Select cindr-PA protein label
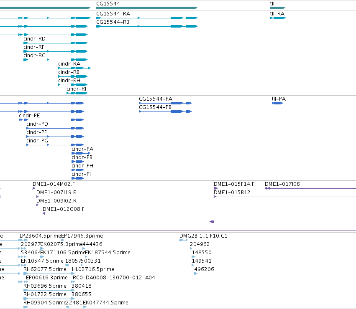This screenshot has height=309, width=356. pyautogui.click(x=82, y=149)
